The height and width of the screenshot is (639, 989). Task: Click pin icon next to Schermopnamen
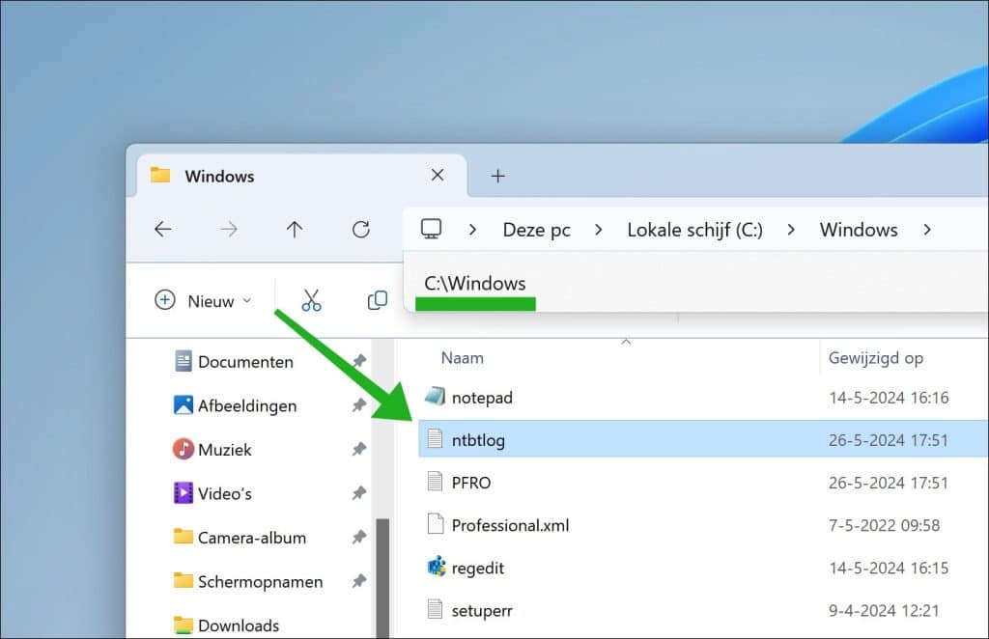359,581
